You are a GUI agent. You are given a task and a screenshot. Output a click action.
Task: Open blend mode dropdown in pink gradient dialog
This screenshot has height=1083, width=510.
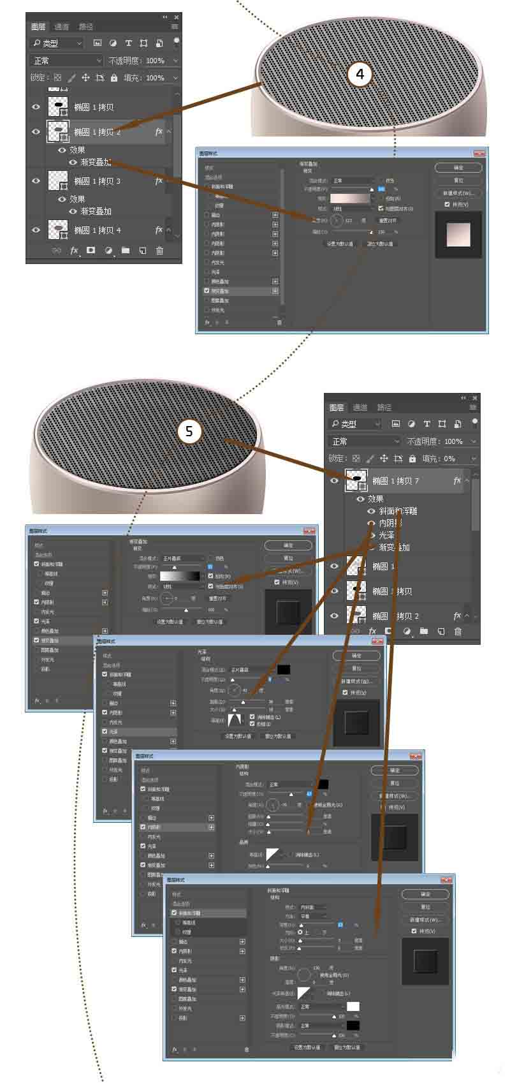pos(353,180)
